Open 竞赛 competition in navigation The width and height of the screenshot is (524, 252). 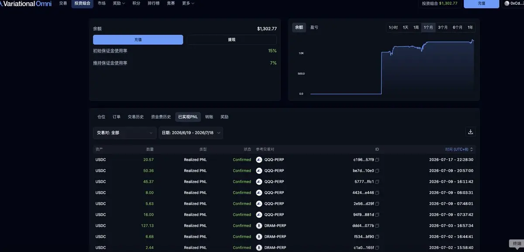[x=171, y=3]
